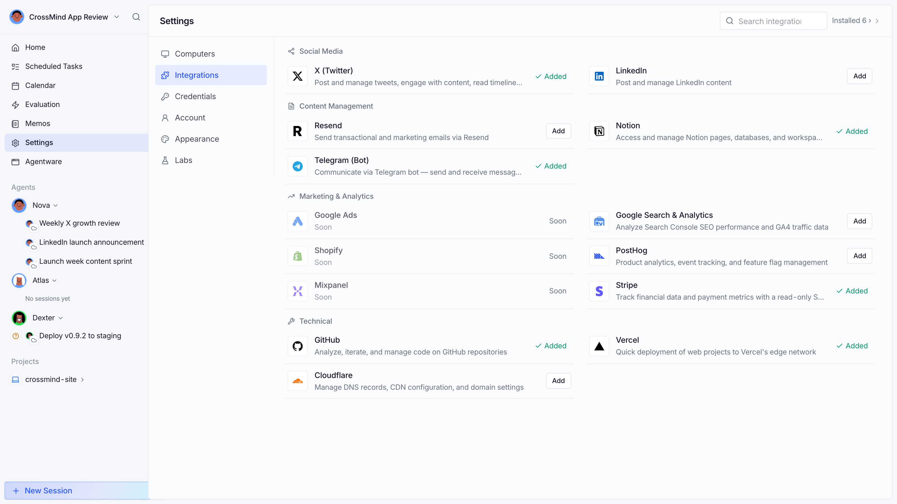
Task: Add the Resend integration
Action: pos(558,131)
